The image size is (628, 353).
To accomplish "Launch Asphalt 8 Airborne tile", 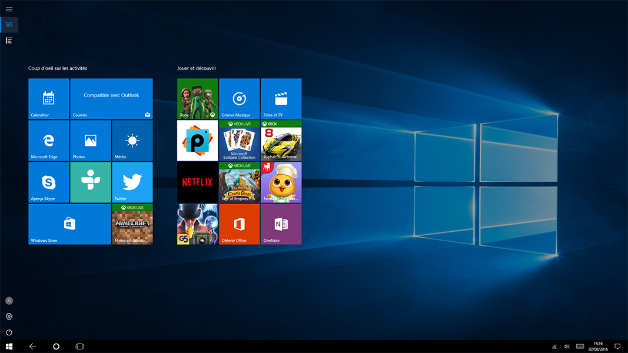I will click(x=281, y=141).
